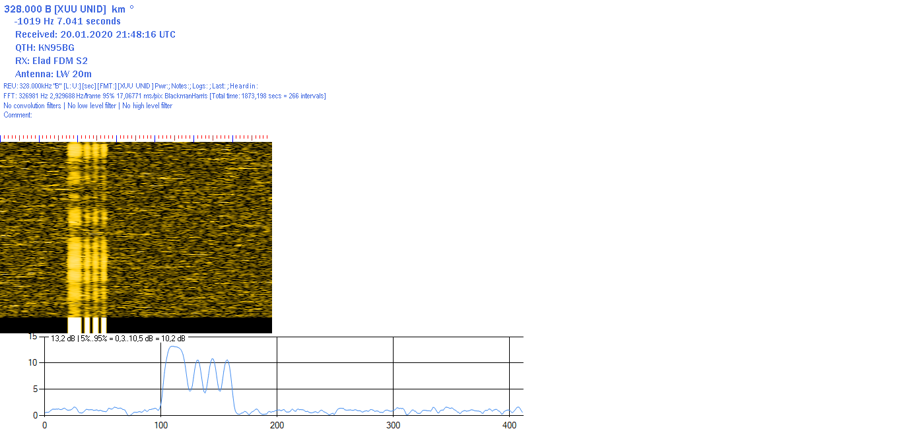Click the '400' x-axis label
This screenshot has width=902, height=431.
(509, 425)
